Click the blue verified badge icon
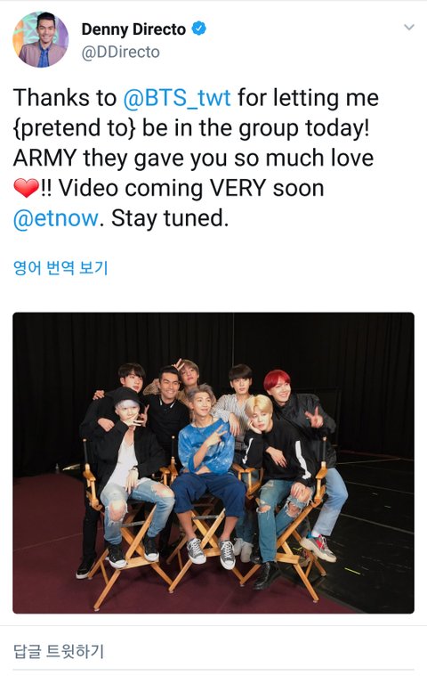The image size is (427, 676). tap(198, 29)
